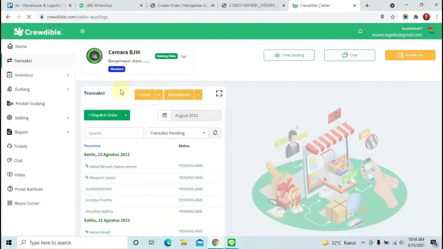This screenshot has width=443, height=249.
Task: Click the transaction Search field
Action: 114,133
